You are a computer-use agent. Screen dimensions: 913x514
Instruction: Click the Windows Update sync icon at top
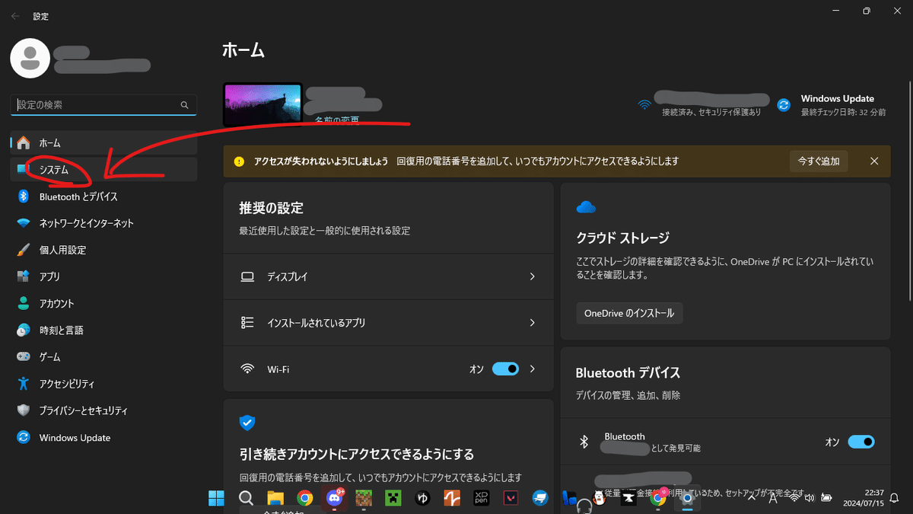click(784, 105)
